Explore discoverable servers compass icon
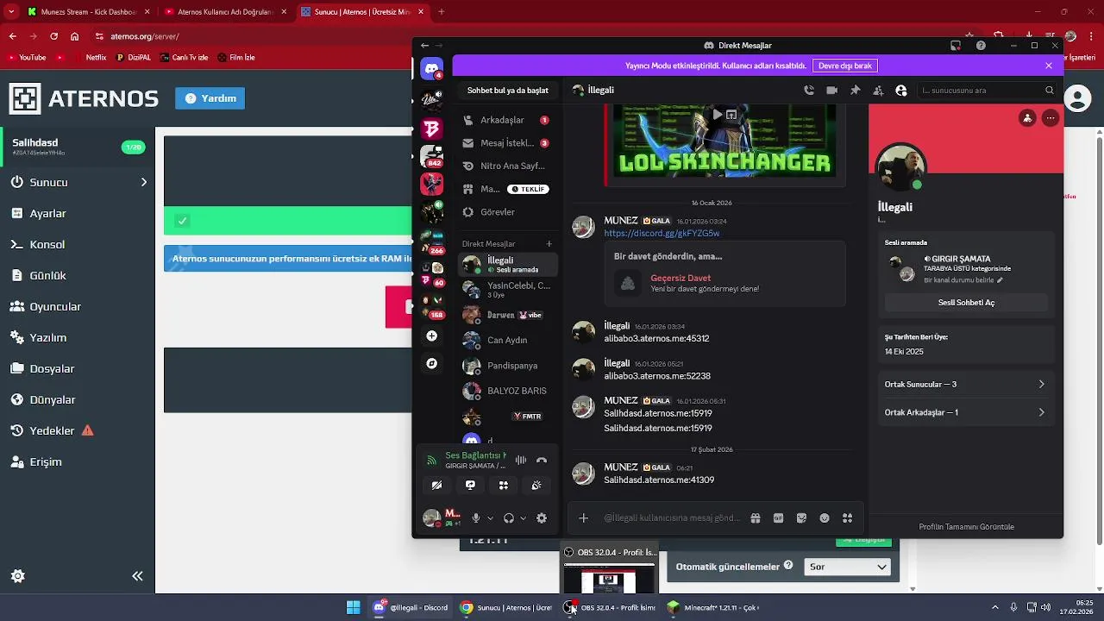Viewport: 1104px width, 621px height. pos(432,363)
